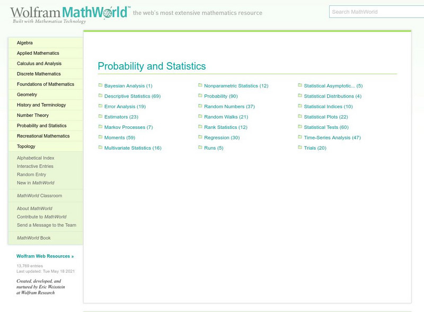This screenshot has width=424, height=312.
Task: Click Send a Message to the Team
Action: (47, 225)
